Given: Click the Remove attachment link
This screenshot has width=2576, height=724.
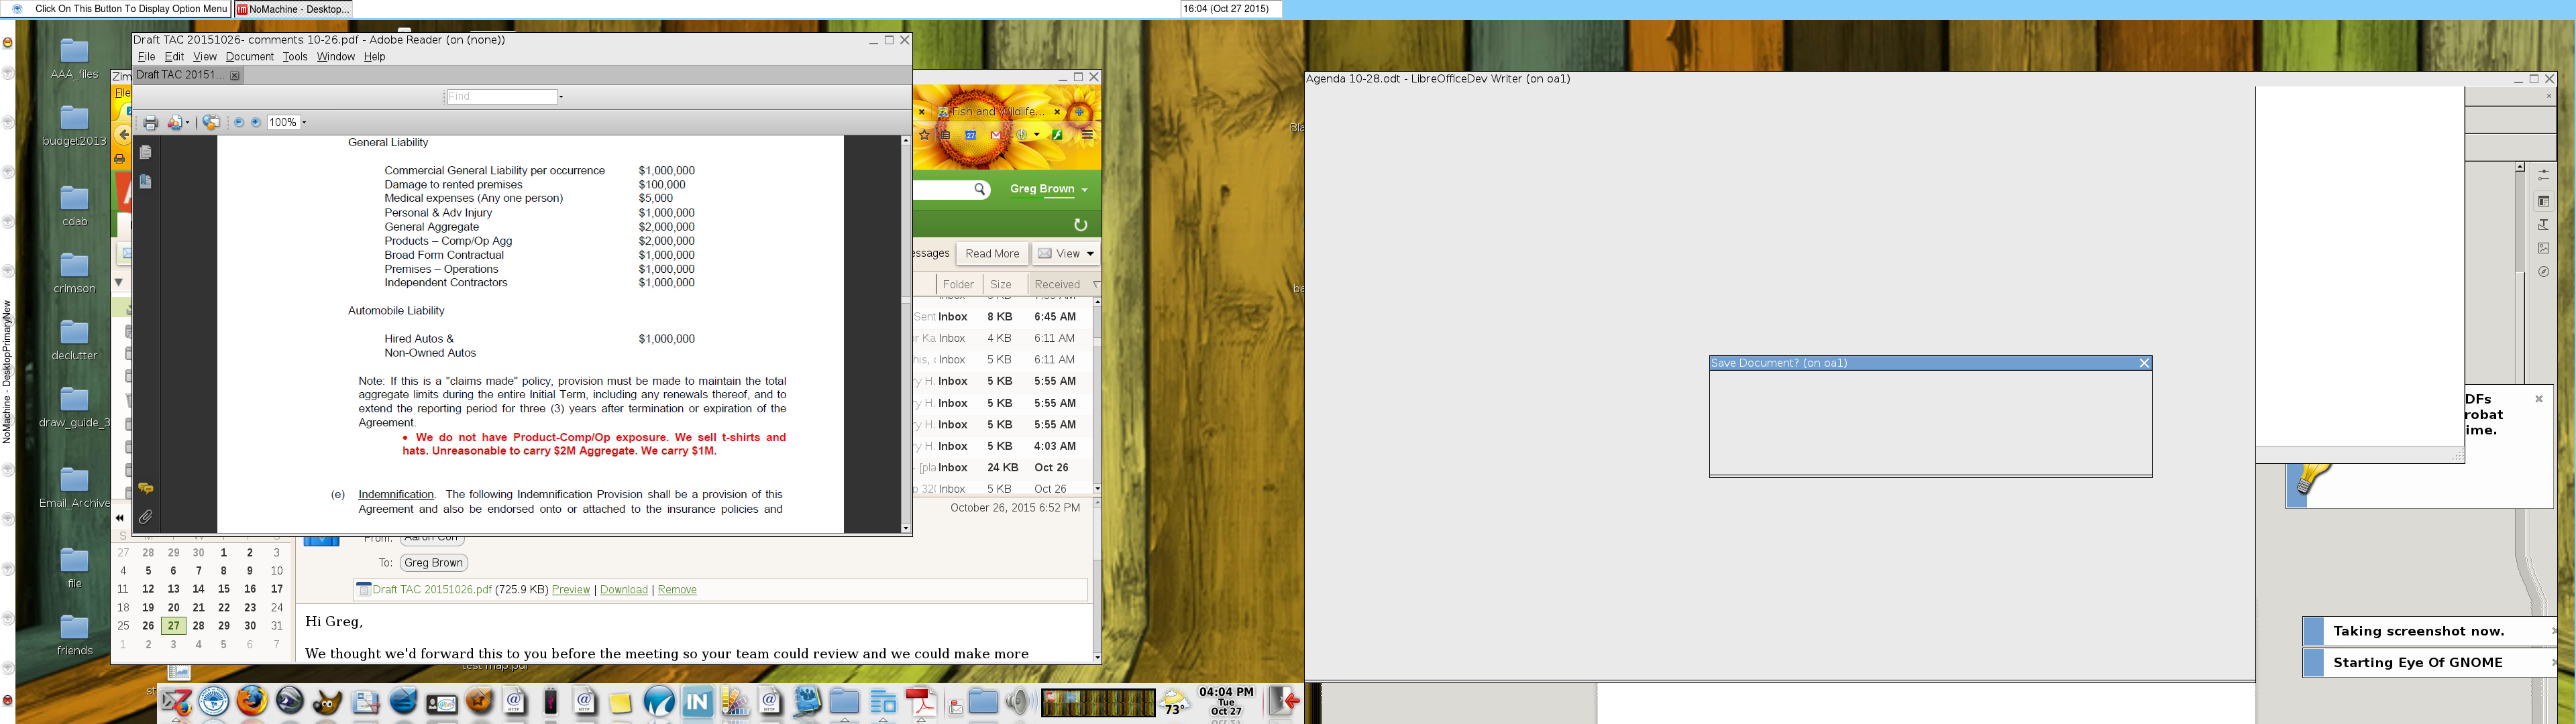Looking at the screenshot, I should [x=677, y=590].
